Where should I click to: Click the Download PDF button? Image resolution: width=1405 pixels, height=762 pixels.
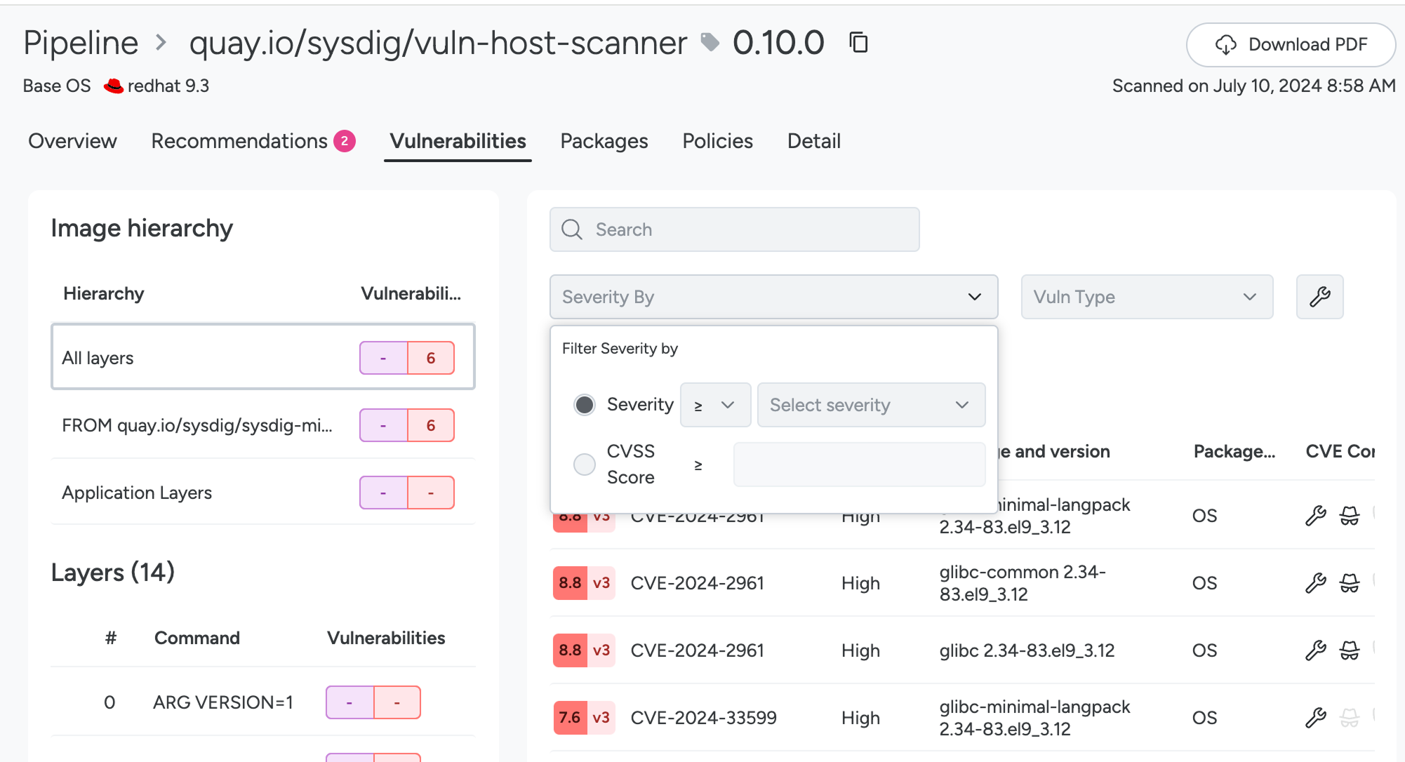pos(1290,45)
